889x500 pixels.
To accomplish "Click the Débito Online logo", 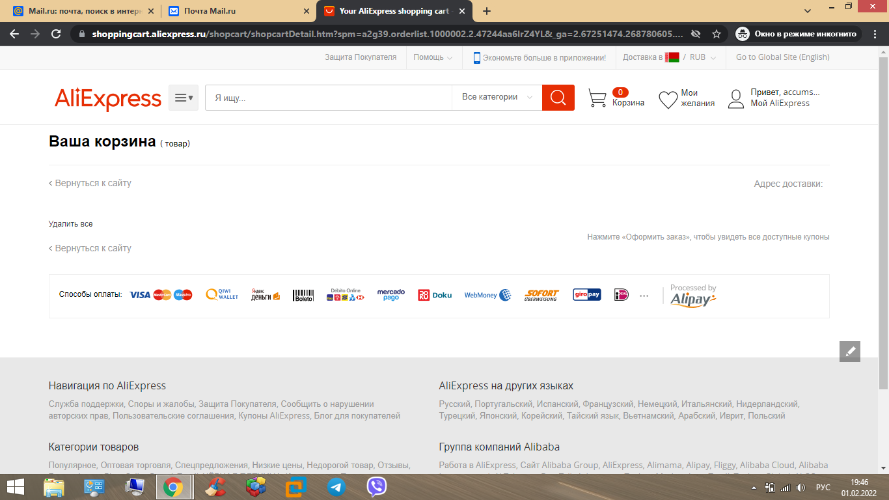I will point(346,294).
